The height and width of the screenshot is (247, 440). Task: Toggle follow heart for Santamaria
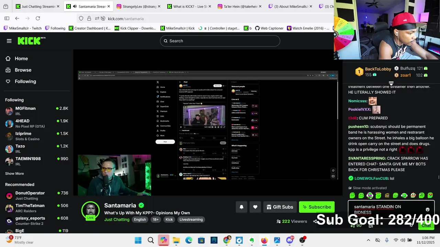[x=255, y=207]
